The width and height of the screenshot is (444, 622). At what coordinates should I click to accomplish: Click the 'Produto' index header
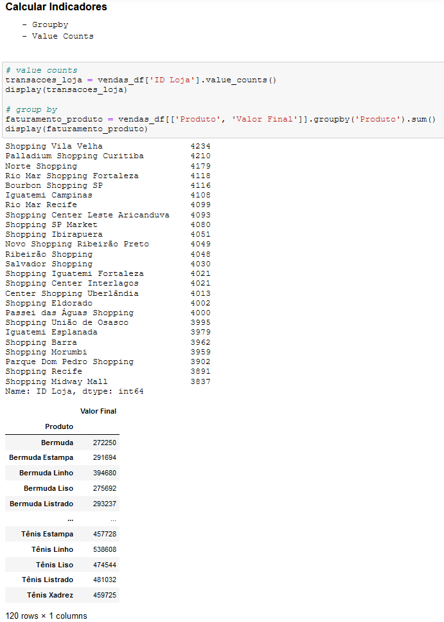[59, 427]
